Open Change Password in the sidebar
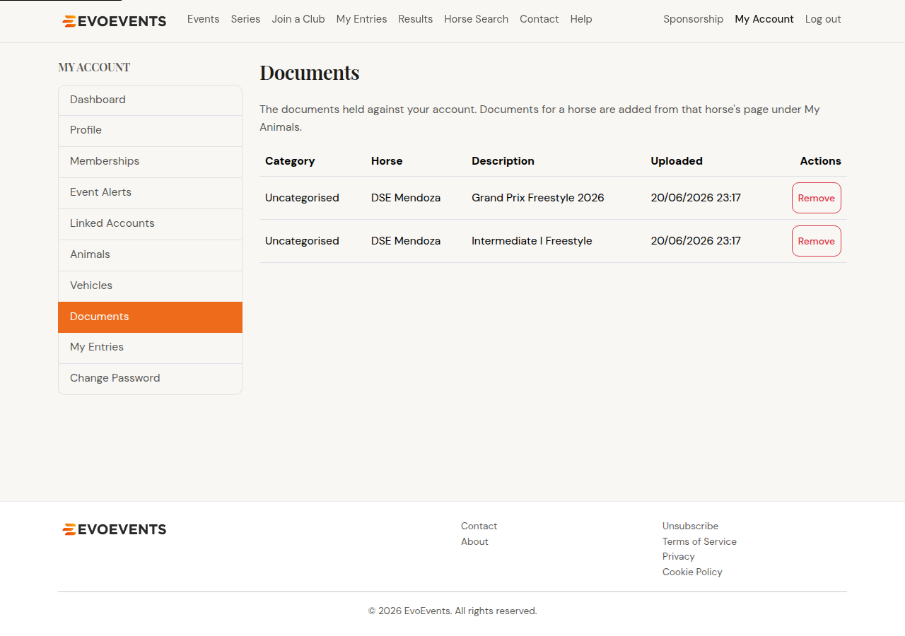905x636 pixels. (x=150, y=379)
